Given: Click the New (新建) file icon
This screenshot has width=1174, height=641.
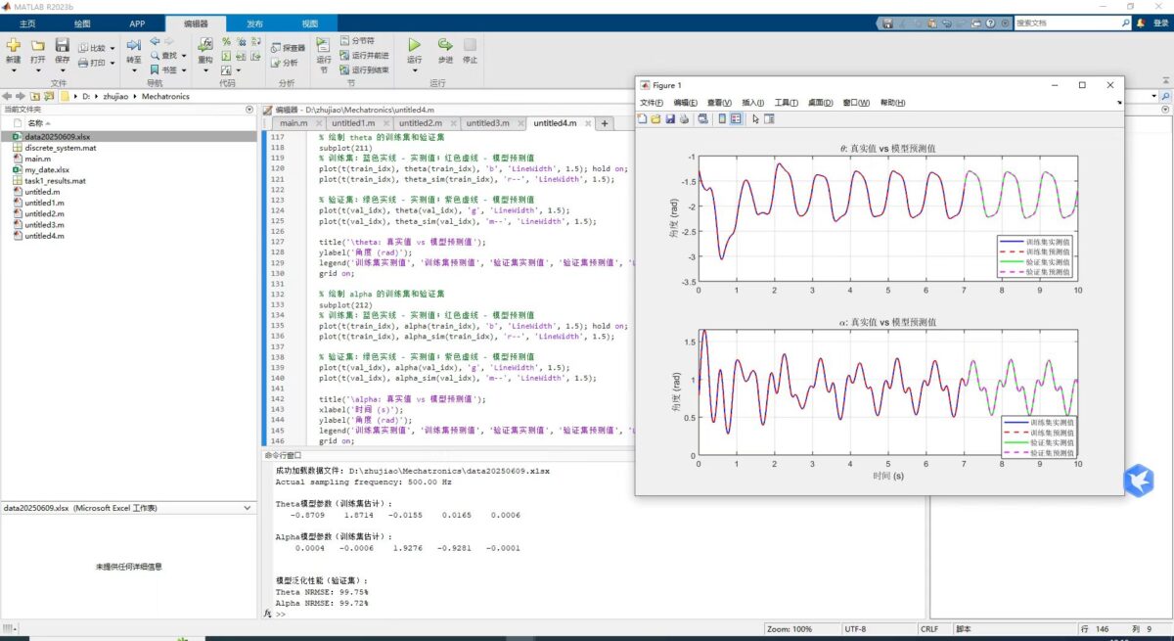Looking at the screenshot, I should pyautogui.click(x=13, y=46).
